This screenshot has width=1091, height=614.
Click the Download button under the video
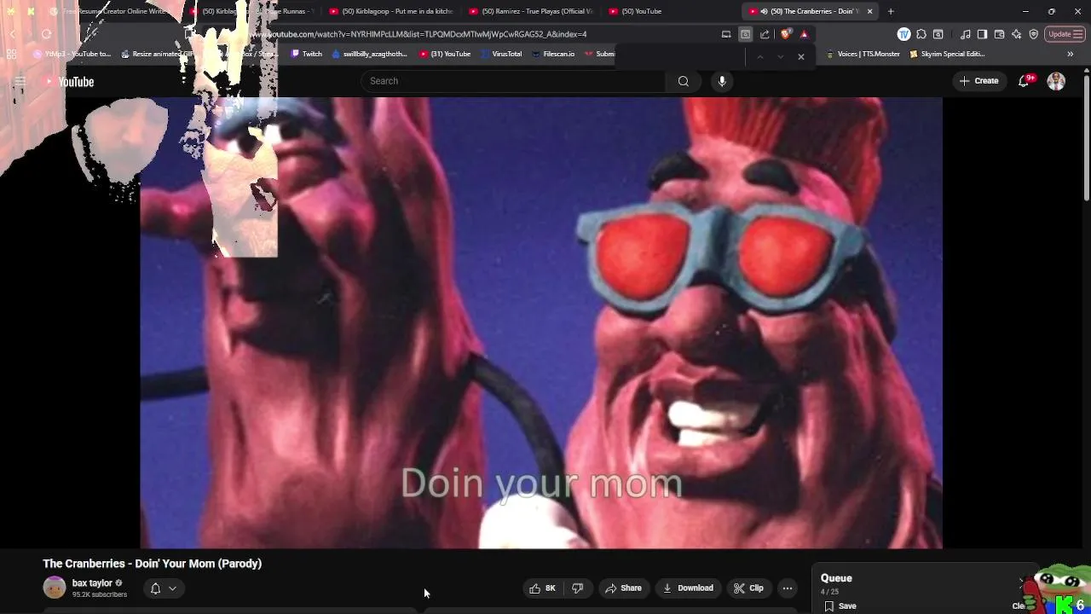688,588
